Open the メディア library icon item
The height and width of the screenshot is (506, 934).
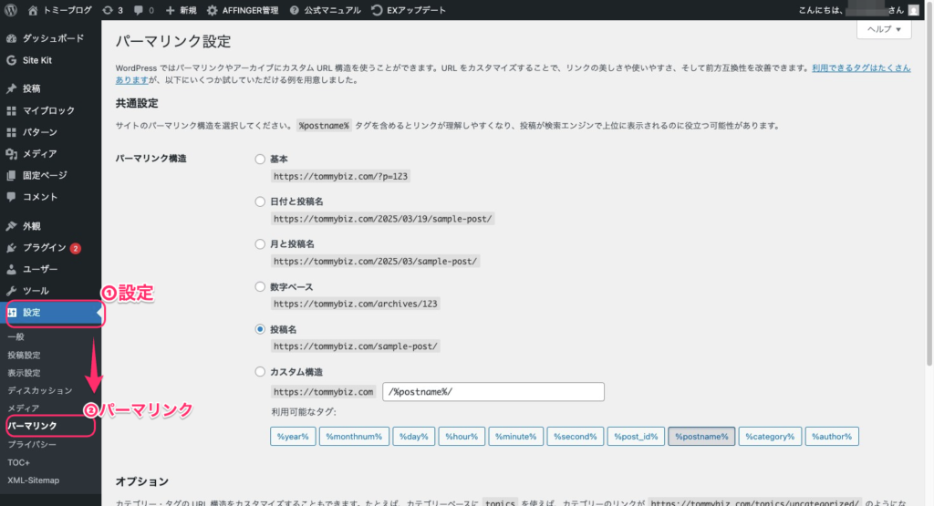[39, 153]
